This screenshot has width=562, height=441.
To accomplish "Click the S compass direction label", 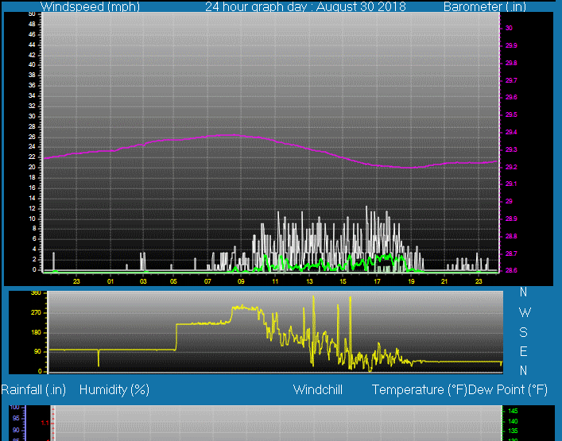I will click(523, 332).
